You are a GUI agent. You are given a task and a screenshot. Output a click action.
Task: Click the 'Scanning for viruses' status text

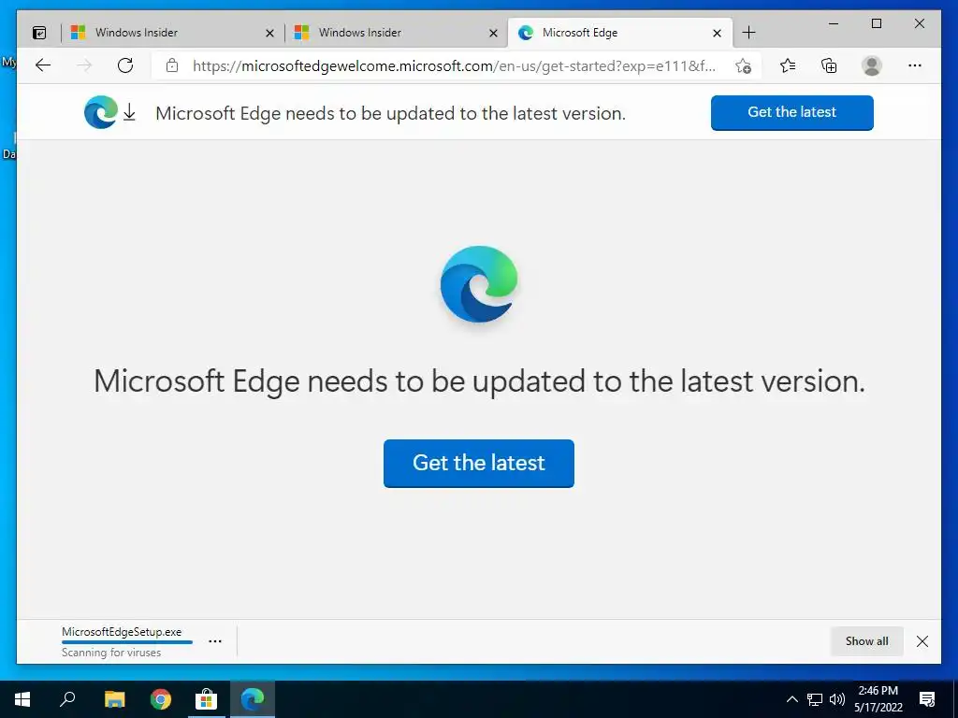[111, 653]
